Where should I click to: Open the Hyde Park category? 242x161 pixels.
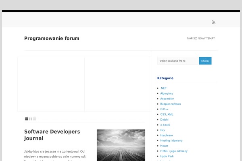[x=167, y=157]
